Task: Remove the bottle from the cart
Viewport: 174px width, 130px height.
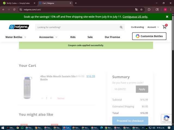Action: (x=61, y=98)
